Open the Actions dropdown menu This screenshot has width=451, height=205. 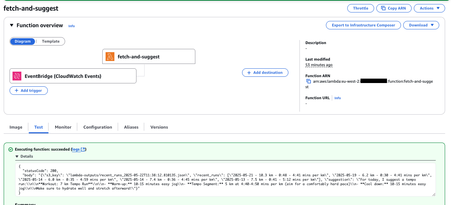click(x=429, y=8)
